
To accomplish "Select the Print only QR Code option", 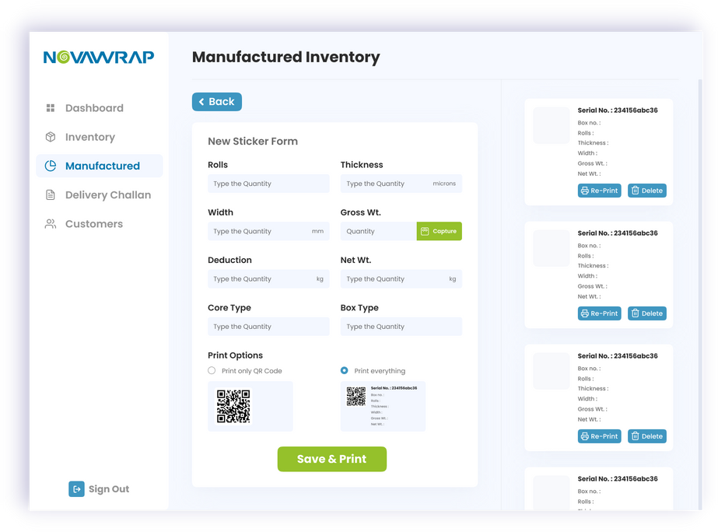I will [212, 371].
